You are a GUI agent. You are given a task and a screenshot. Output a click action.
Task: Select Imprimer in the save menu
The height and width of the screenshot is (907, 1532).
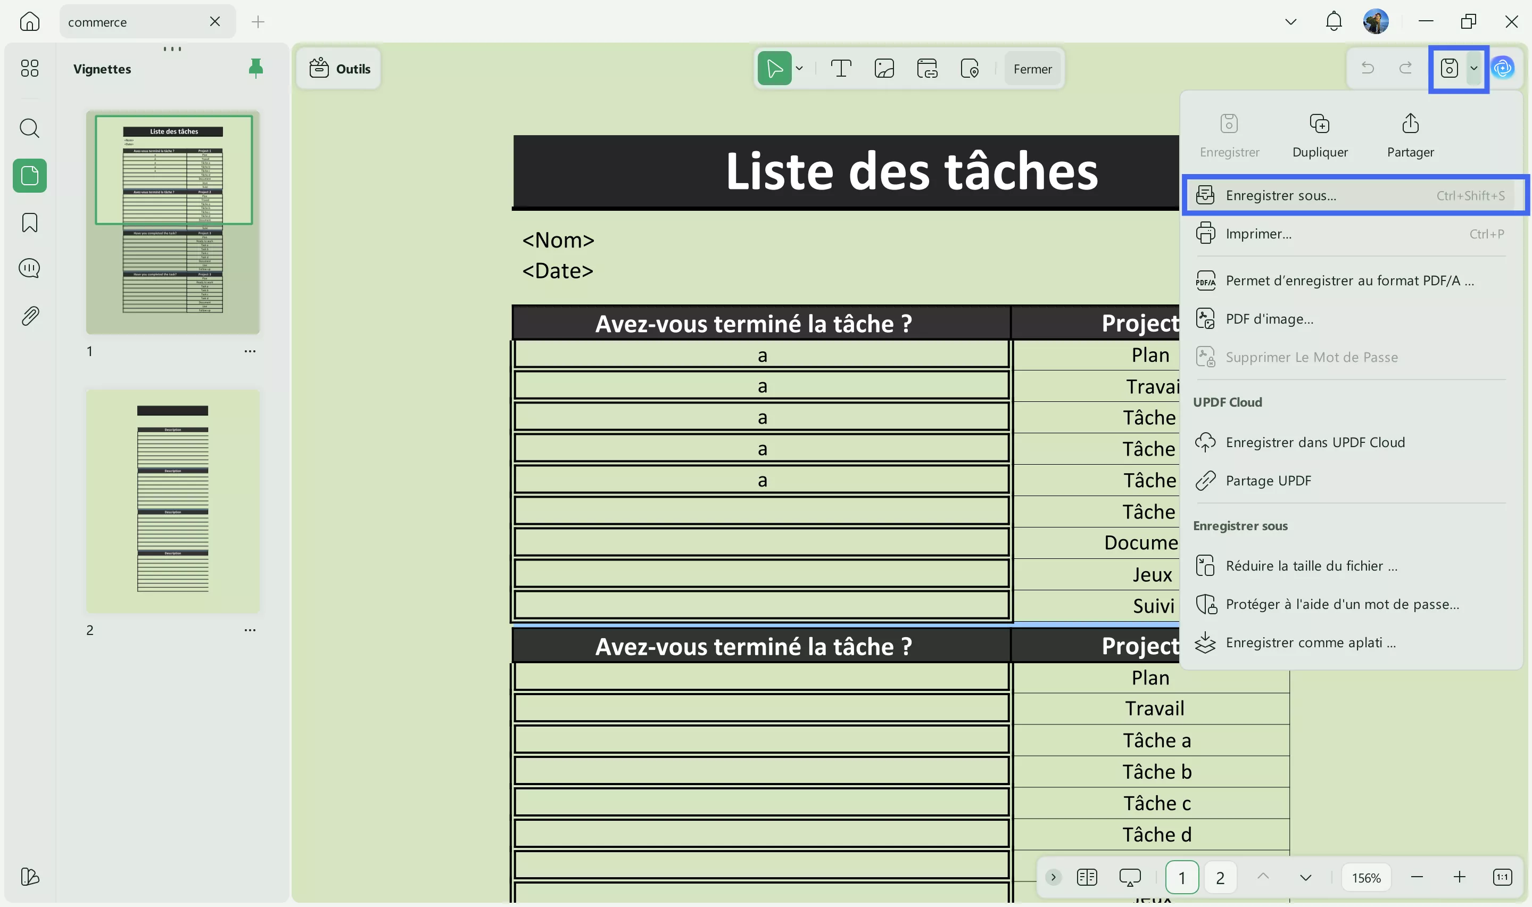pos(1259,234)
